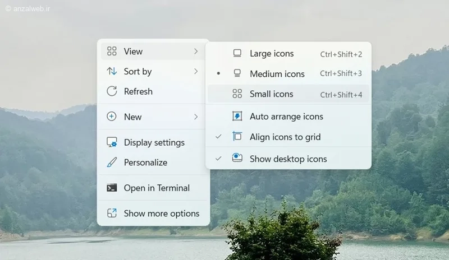Click the Show more options icon
The height and width of the screenshot is (260, 449).
click(x=112, y=213)
